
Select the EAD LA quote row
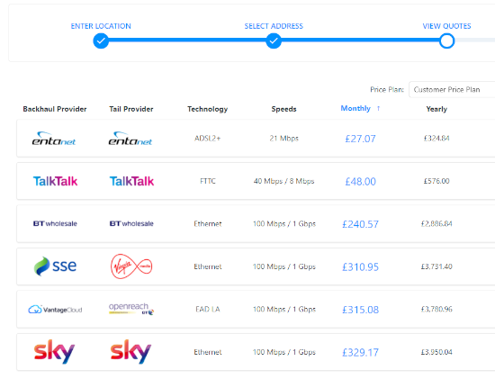[x=256, y=309]
